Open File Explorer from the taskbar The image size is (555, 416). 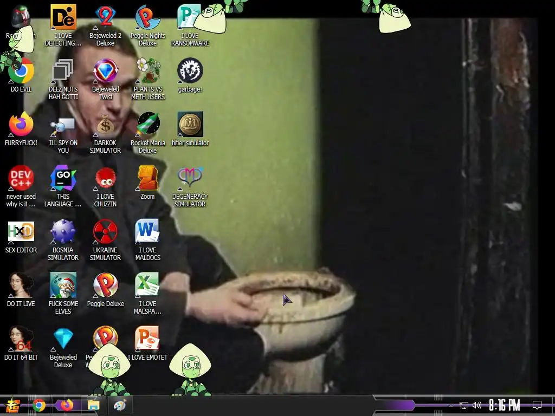[93, 405]
